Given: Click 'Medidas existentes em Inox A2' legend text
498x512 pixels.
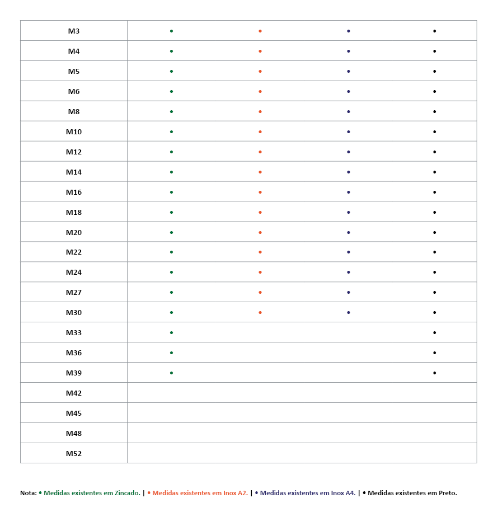Looking at the screenshot, I should (200, 493).
